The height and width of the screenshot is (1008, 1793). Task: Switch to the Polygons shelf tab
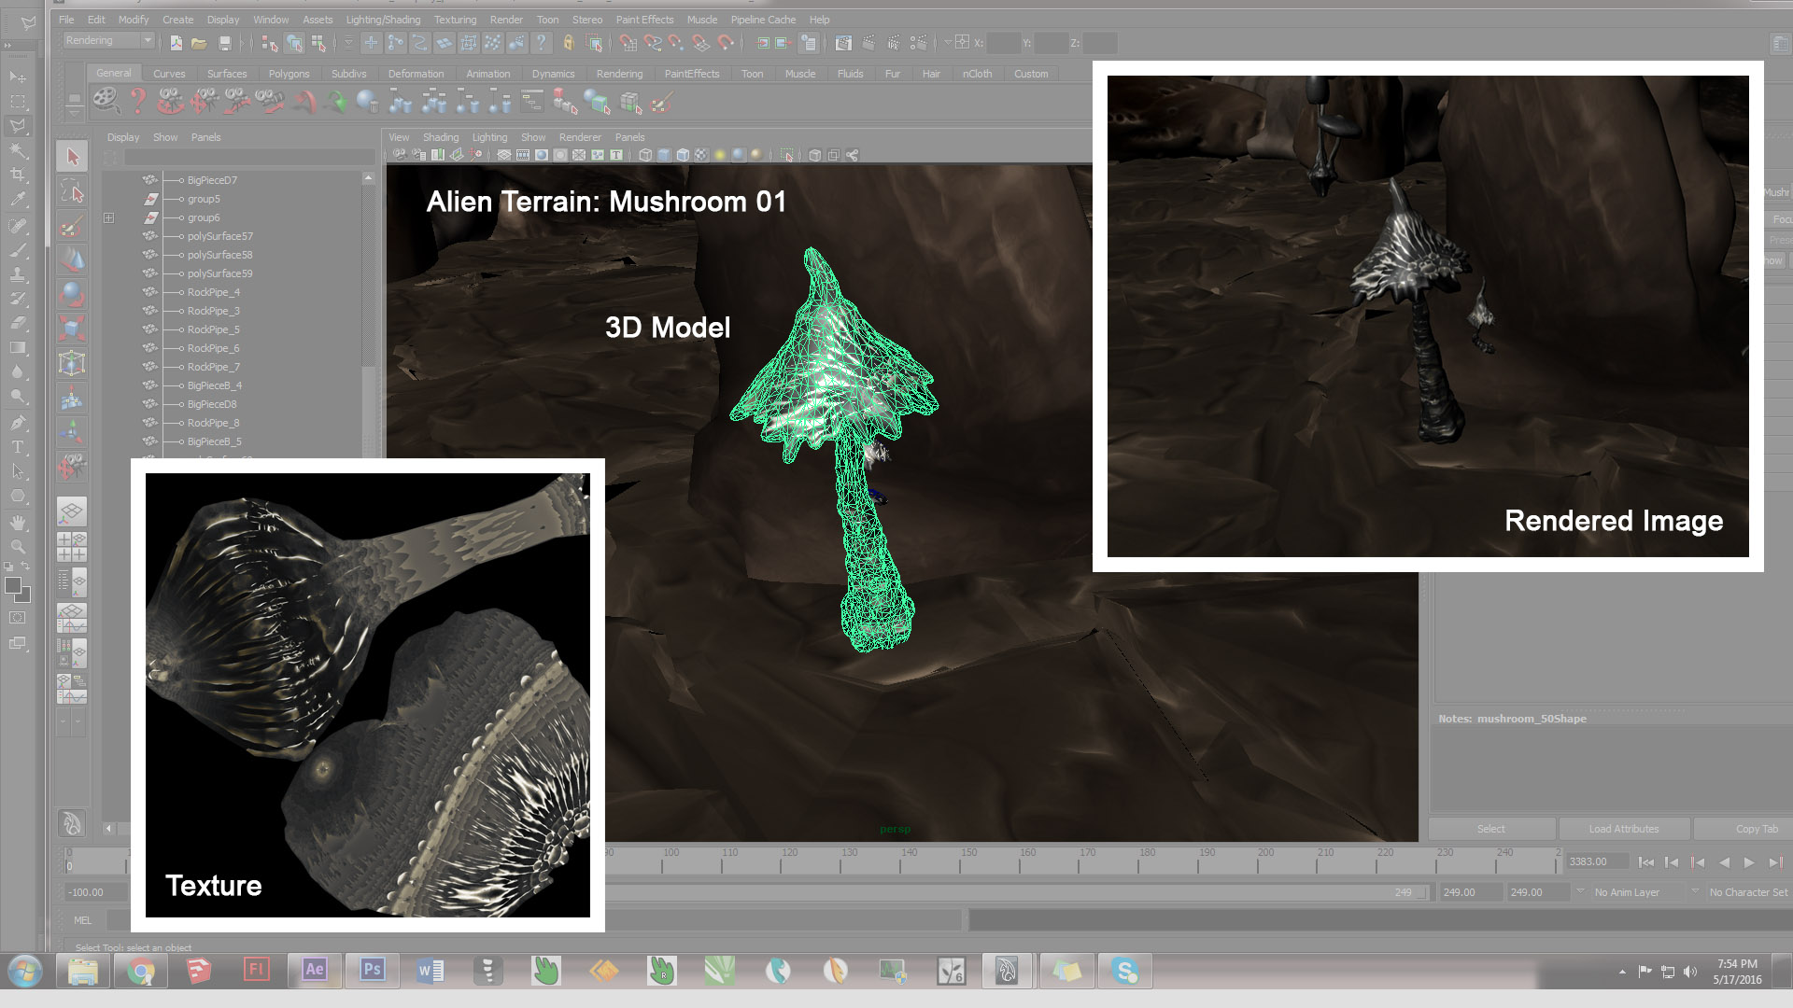coord(289,74)
